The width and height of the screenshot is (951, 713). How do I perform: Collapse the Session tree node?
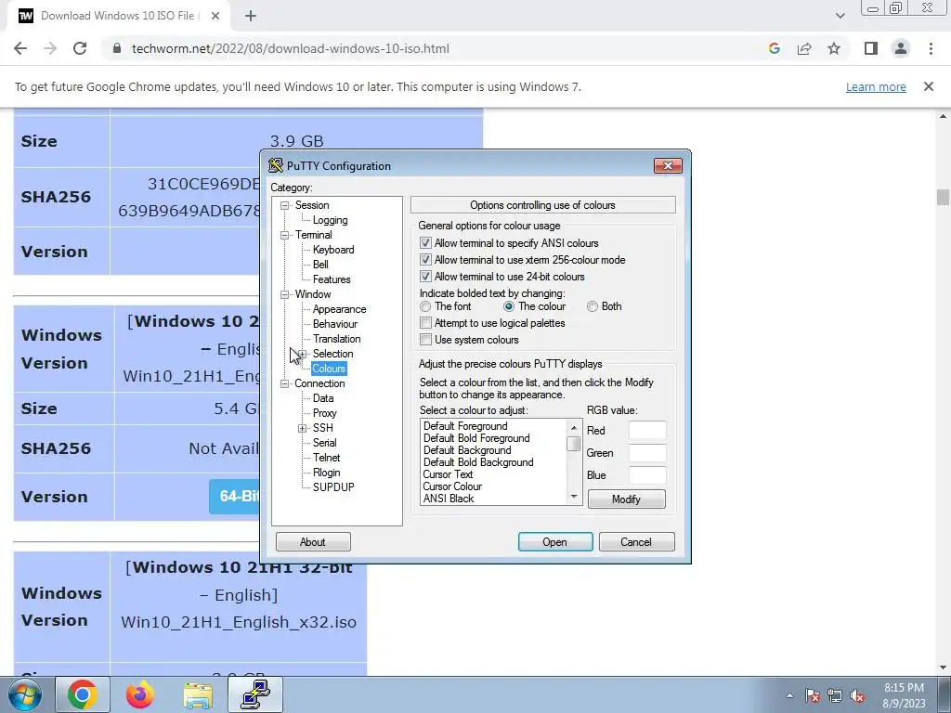click(x=284, y=205)
